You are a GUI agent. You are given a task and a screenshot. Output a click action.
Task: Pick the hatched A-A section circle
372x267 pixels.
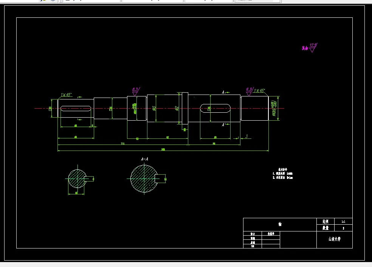tap(144, 179)
